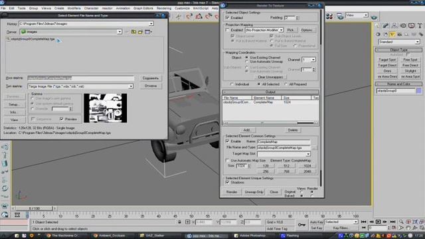Click the Skylight button
Screen dimensions: 425x239
click(410, 71)
